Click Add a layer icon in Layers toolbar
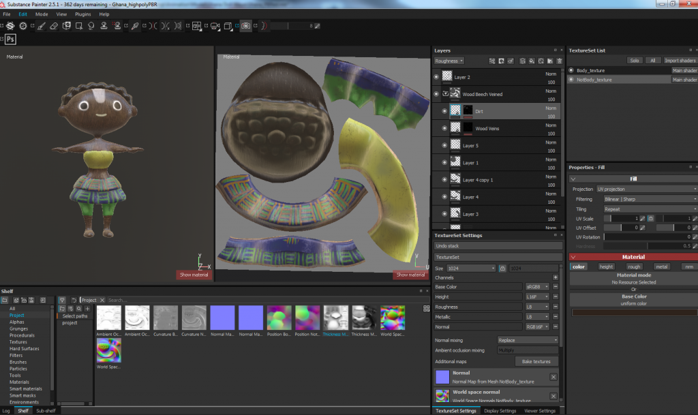 (522, 61)
